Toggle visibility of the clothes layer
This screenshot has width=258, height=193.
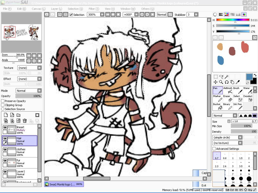coord(5,150)
